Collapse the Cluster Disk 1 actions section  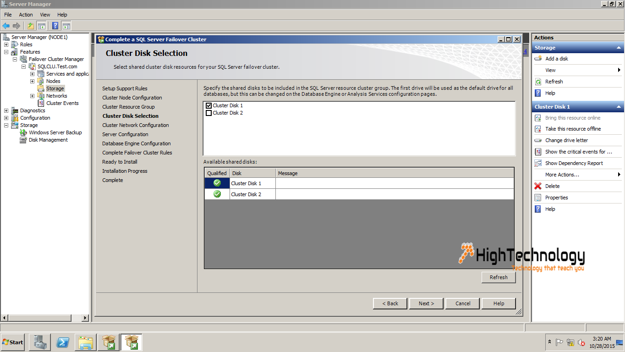[619, 107]
